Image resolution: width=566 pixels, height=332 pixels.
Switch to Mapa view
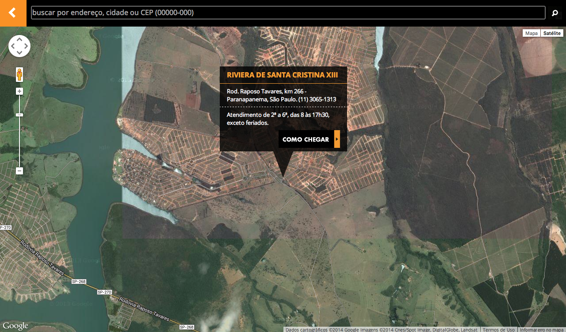[532, 33]
